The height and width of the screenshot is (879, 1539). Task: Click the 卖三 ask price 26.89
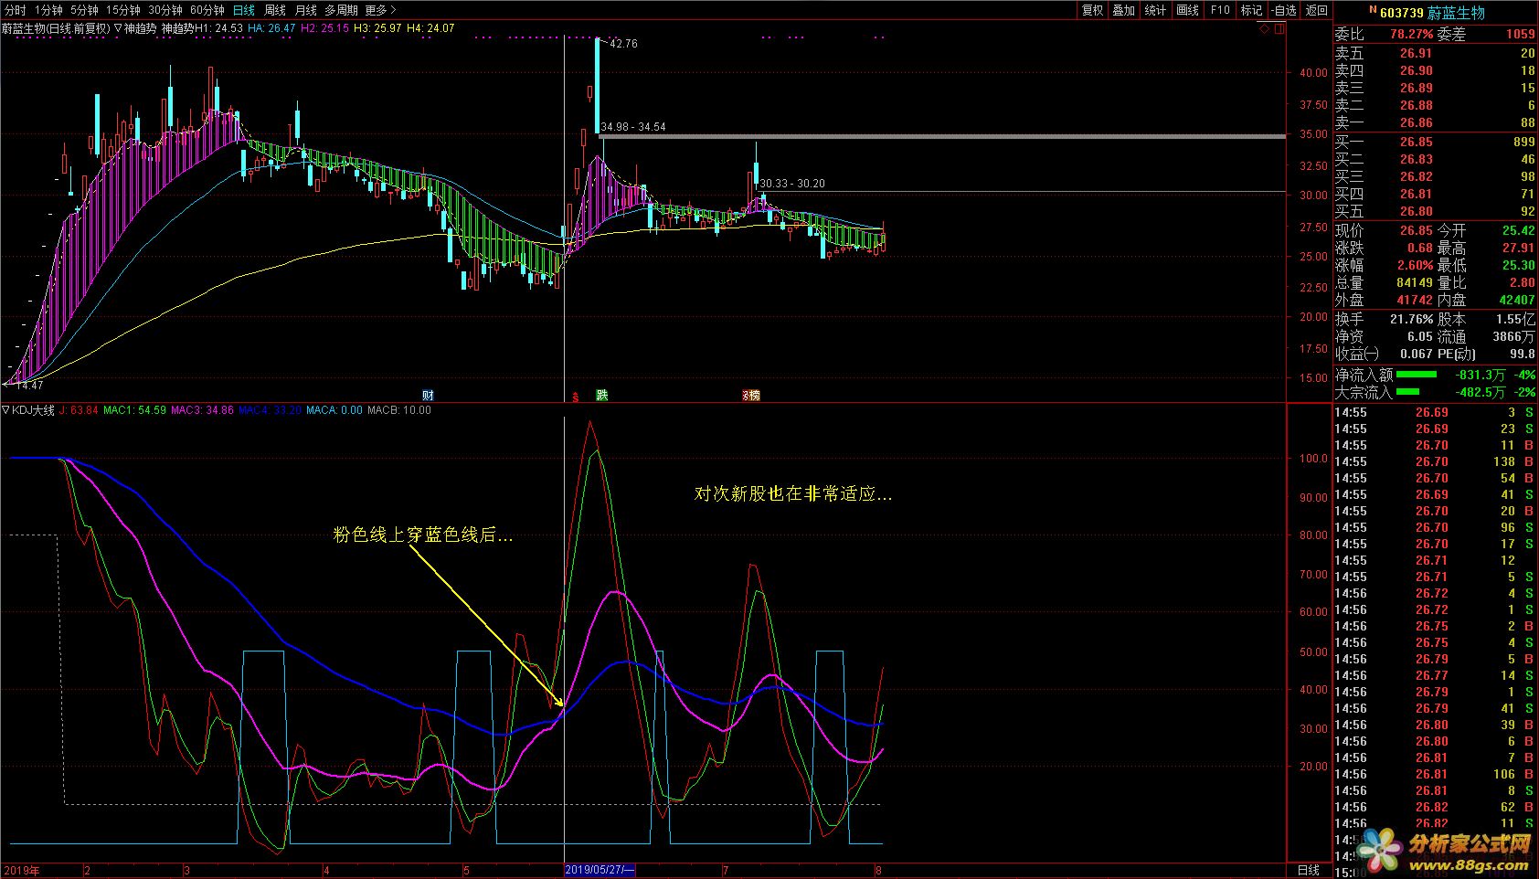click(1416, 89)
